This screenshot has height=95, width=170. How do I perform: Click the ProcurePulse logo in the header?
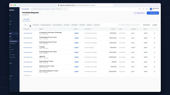[x=25, y=9]
